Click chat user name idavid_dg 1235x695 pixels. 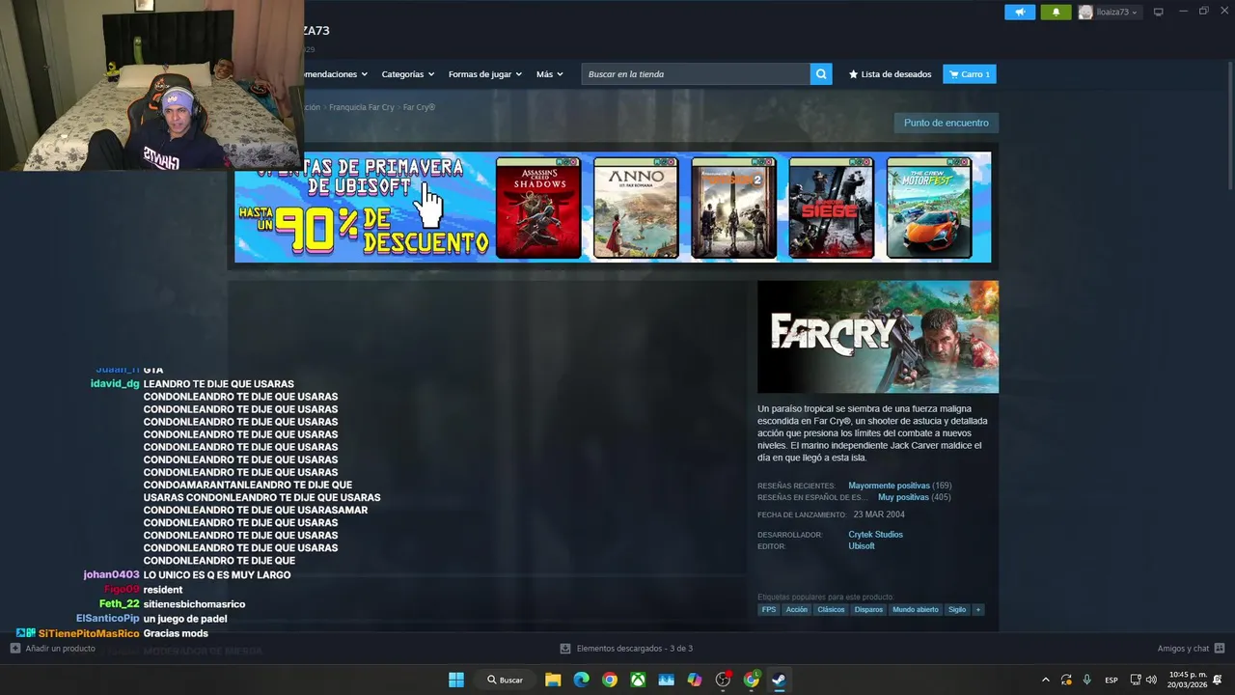click(x=115, y=384)
